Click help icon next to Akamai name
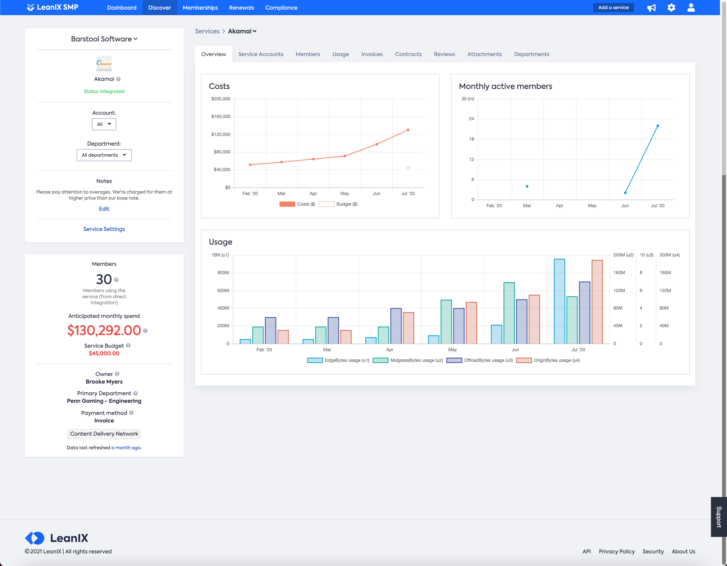Viewport: 727px width, 566px height. pos(118,79)
